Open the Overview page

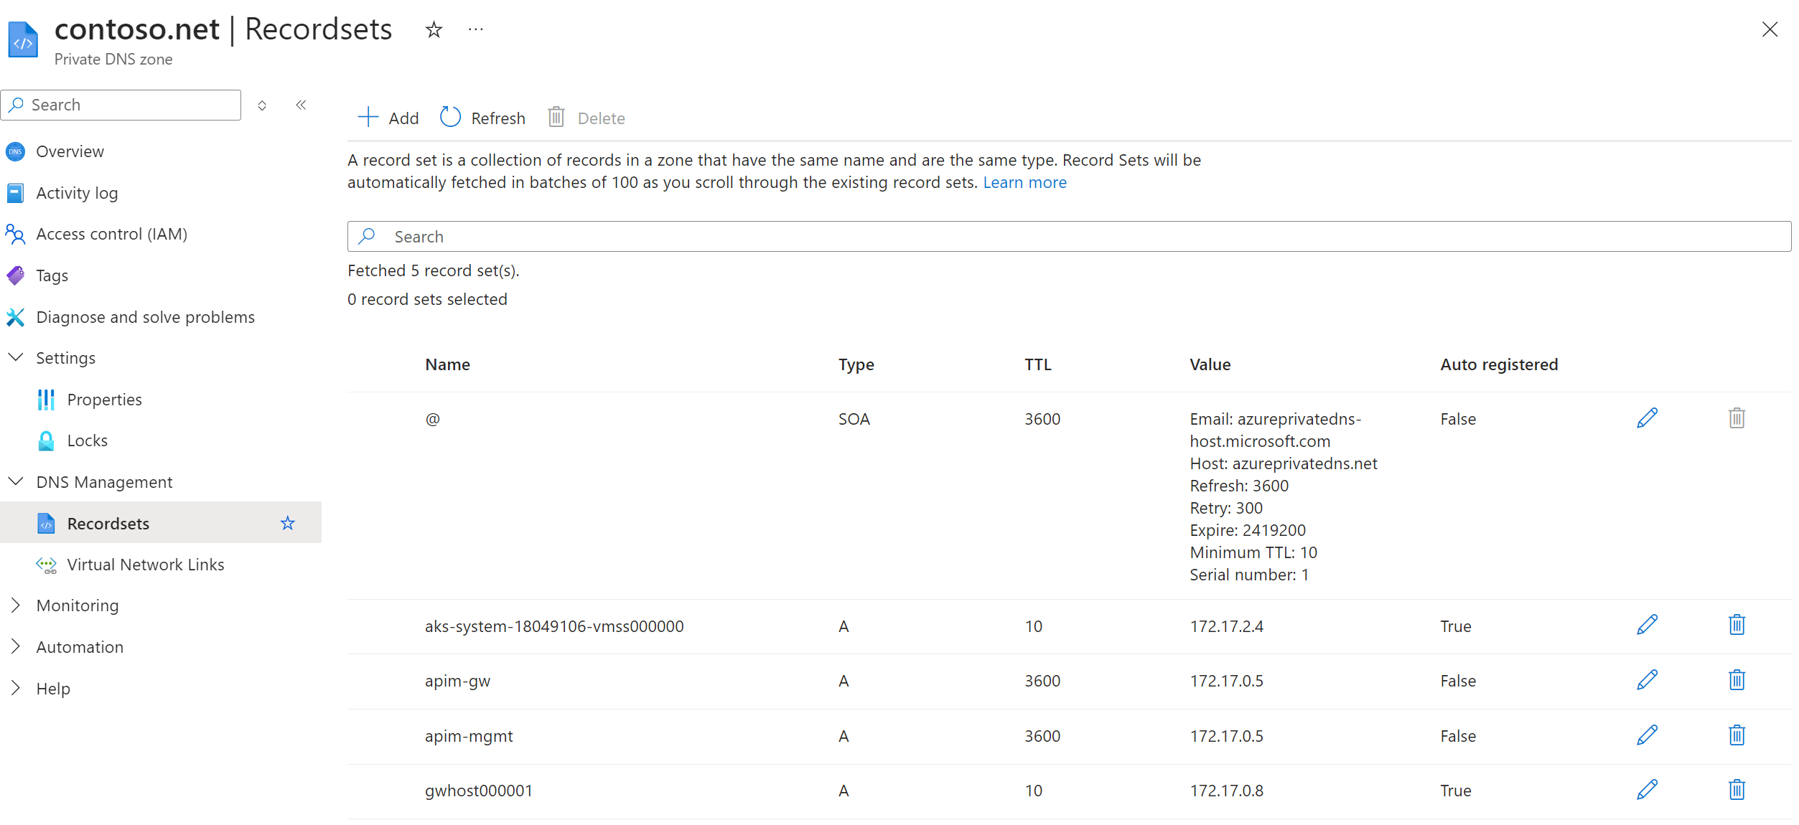coord(70,151)
